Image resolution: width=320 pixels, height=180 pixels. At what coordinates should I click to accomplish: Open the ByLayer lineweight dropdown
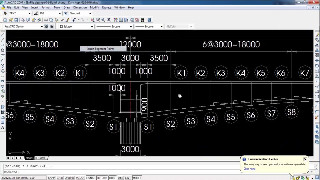tap(161, 26)
